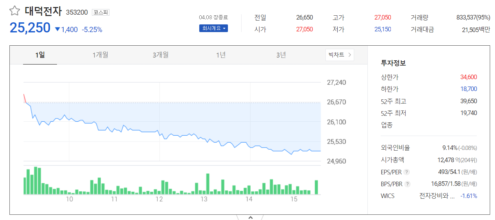
Task: Click the last volume bar in the chart
Action: [316, 187]
